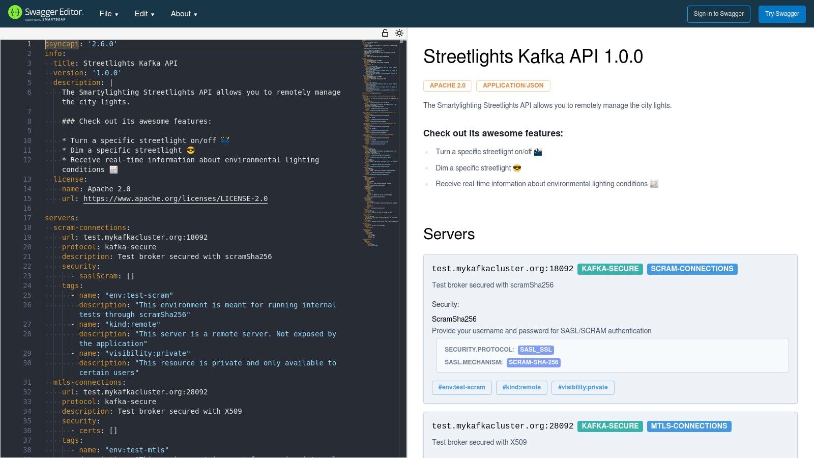
Task: Expand the About dropdown
Action: pyautogui.click(x=184, y=14)
